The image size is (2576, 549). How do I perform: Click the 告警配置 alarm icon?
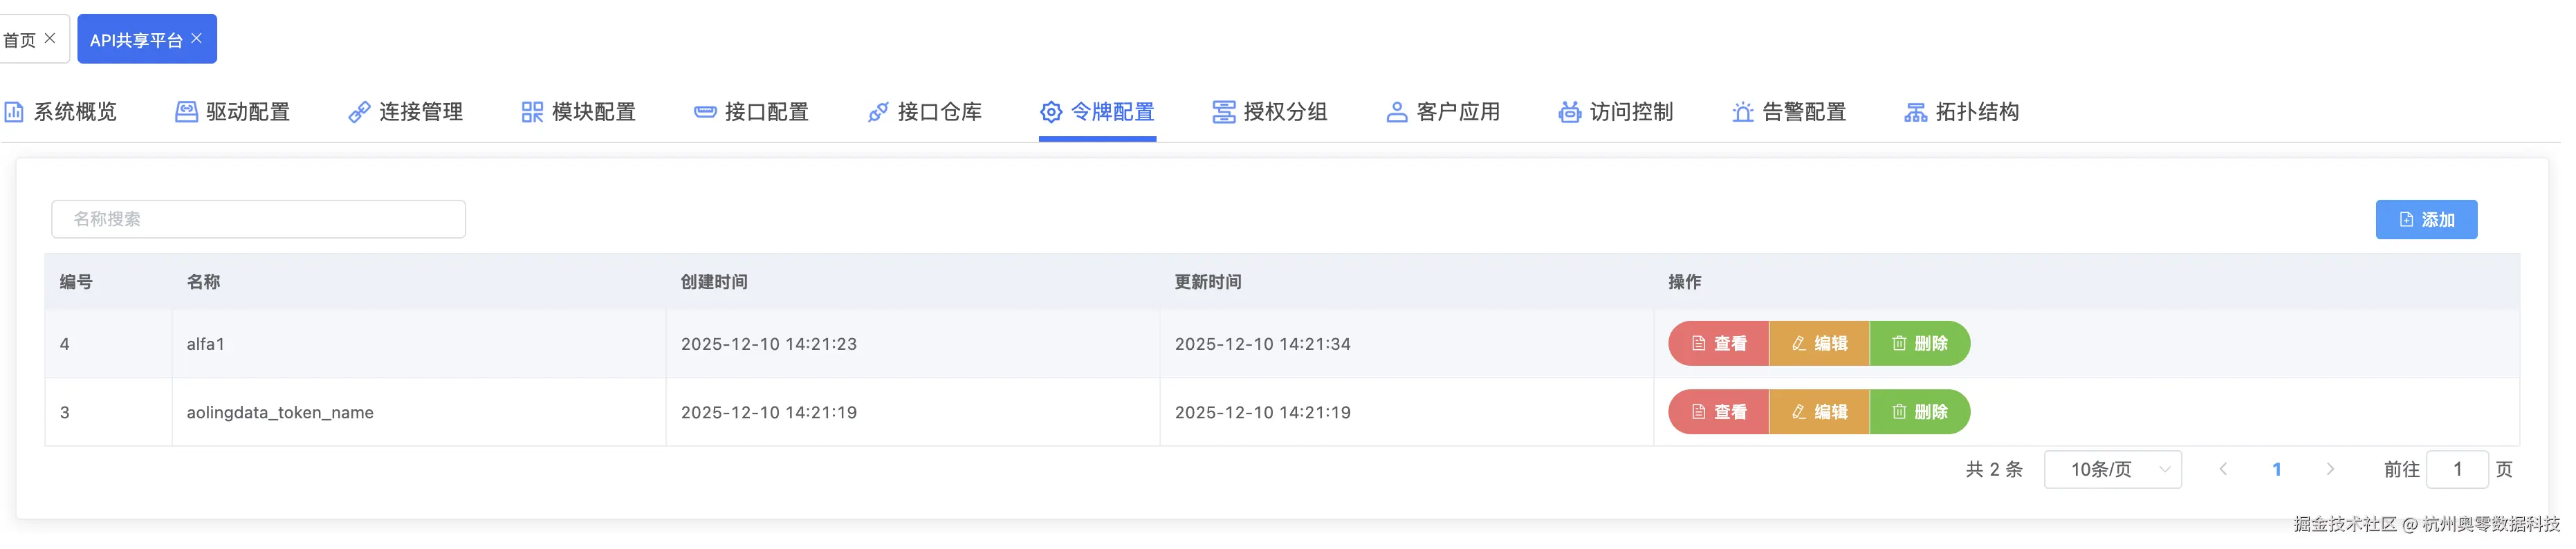point(1743,112)
